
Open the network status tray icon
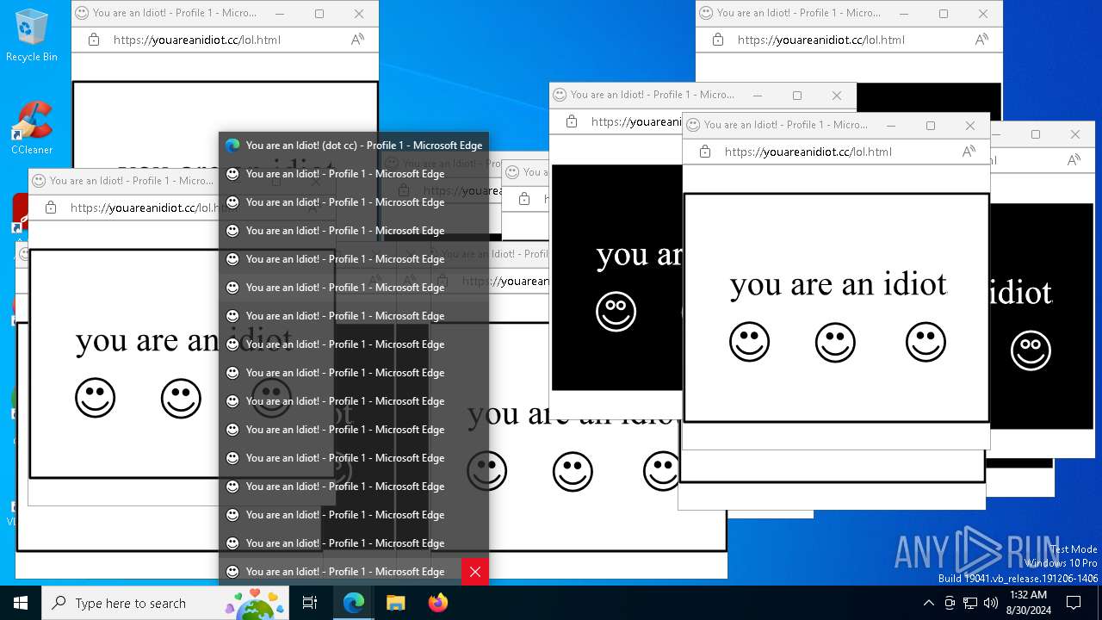click(x=970, y=603)
